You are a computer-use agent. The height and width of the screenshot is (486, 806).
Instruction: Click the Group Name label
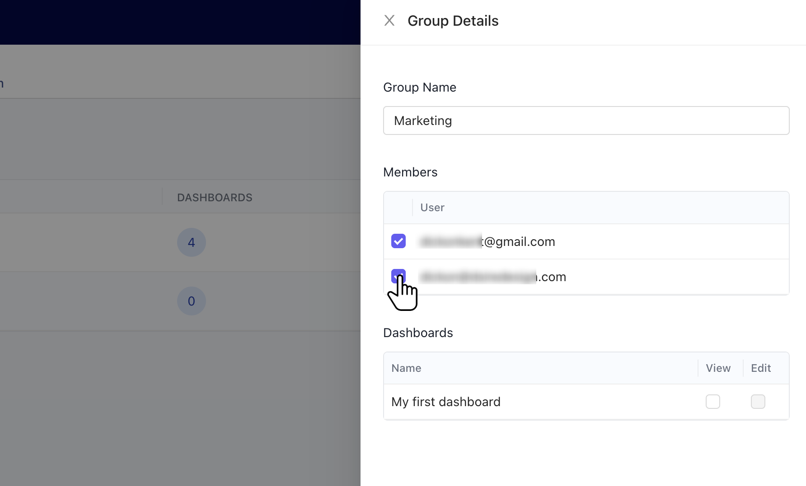click(420, 88)
